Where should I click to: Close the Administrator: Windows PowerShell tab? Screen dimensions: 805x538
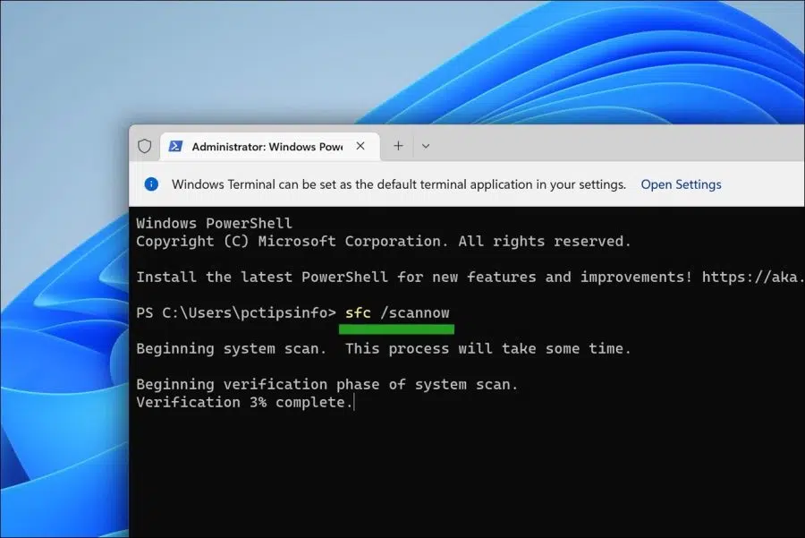(360, 146)
